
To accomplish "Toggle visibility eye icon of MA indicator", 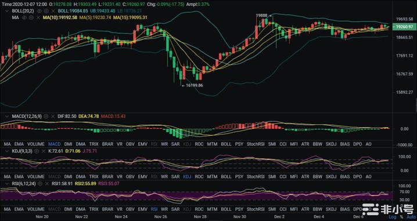I will tap(24, 17).
